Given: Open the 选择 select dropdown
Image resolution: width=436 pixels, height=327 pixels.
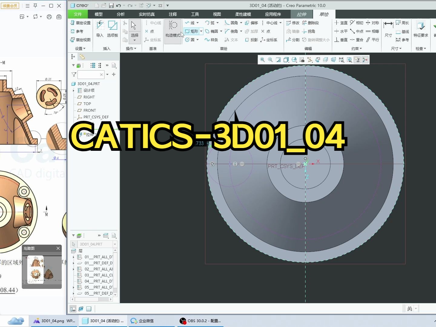Looking at the screenshot, I should [134, 38].
